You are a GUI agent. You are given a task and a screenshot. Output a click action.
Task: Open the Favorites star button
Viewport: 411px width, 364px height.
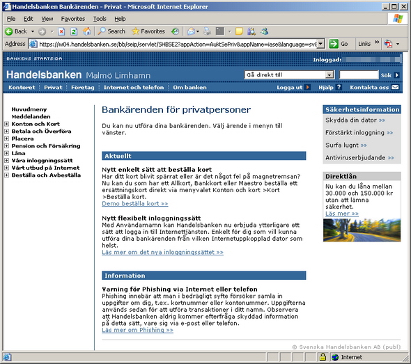[x=148, y=31]
